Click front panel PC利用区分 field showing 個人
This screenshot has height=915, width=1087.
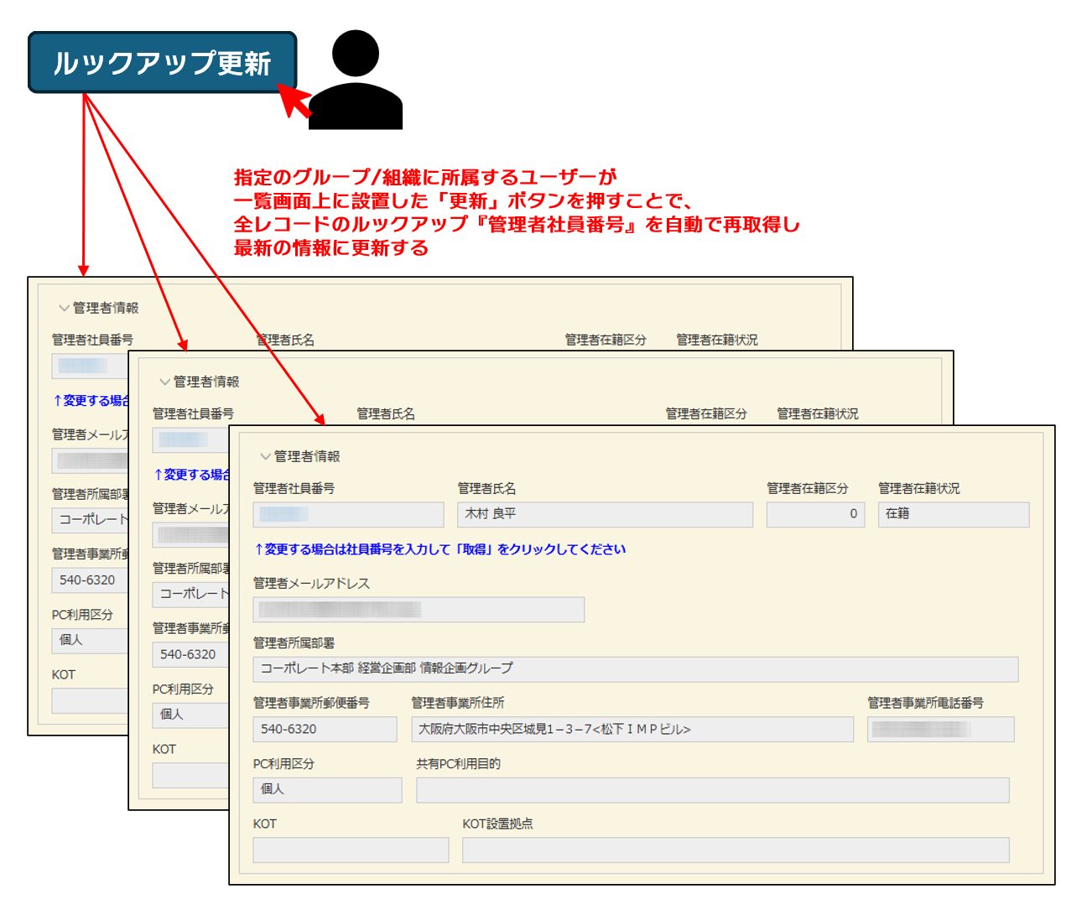[327, 790]
